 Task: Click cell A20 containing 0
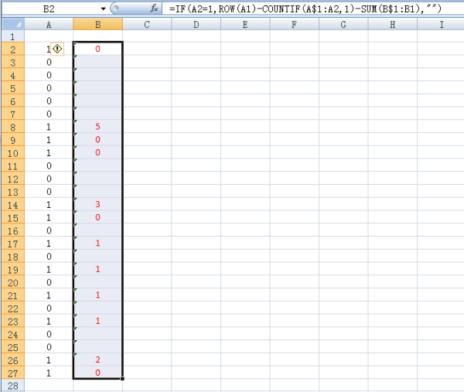click(49, 282)
